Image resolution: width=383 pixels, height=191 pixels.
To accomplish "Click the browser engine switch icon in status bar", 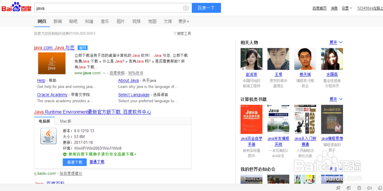I will (349, 188).
